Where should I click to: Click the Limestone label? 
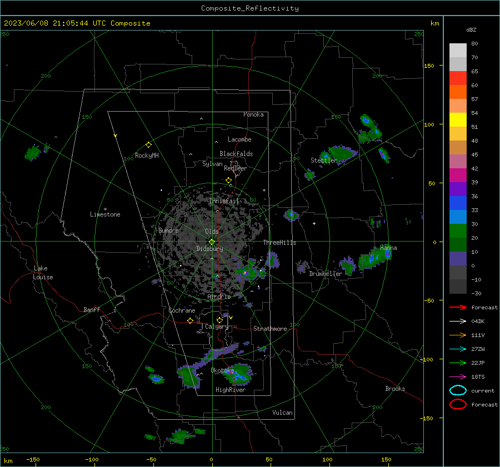(105, 214)
